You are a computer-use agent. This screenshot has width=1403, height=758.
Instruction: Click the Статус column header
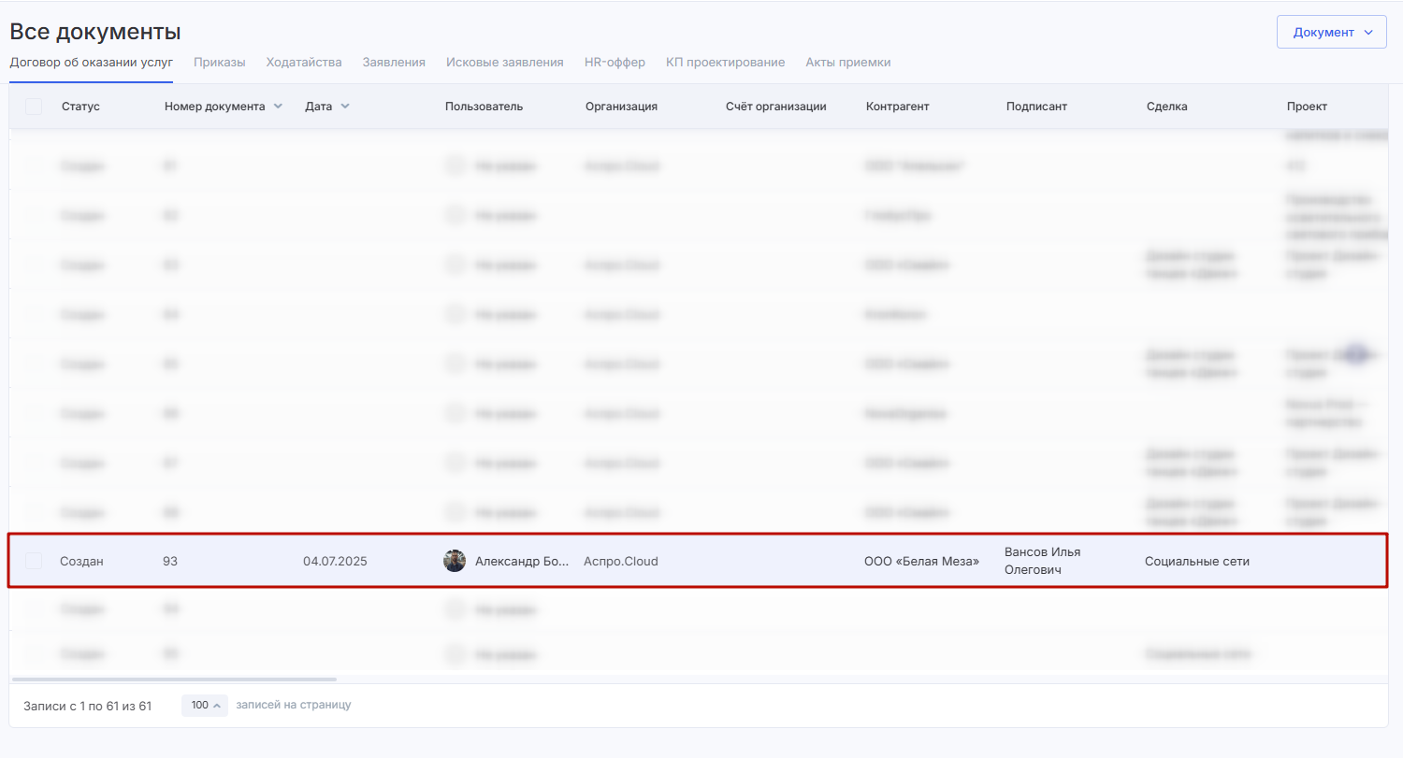[80, 107]
